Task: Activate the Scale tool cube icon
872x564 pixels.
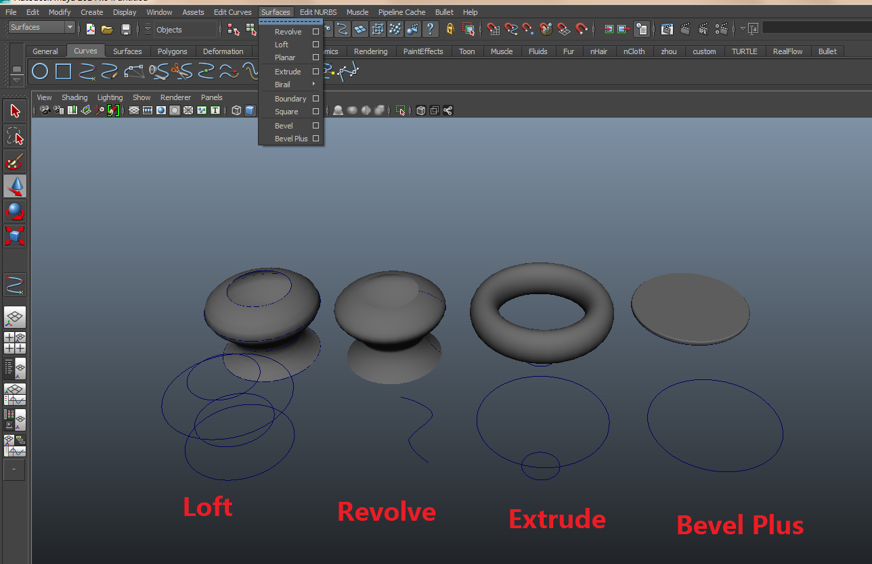Action: pyautogui.click(x=15, y=235)
